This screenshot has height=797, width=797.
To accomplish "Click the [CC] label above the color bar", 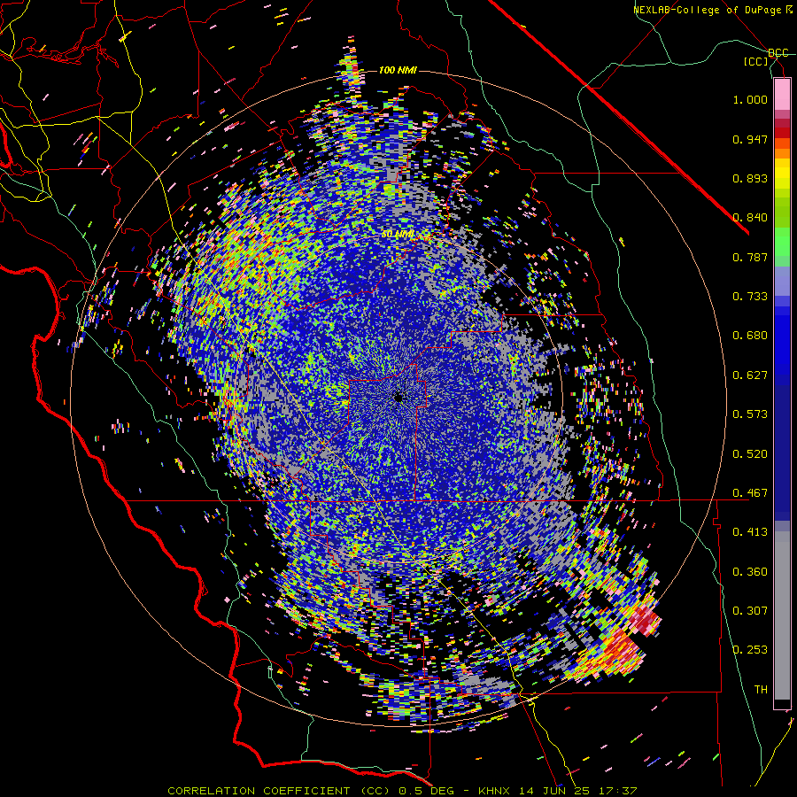I will point(756,61).
